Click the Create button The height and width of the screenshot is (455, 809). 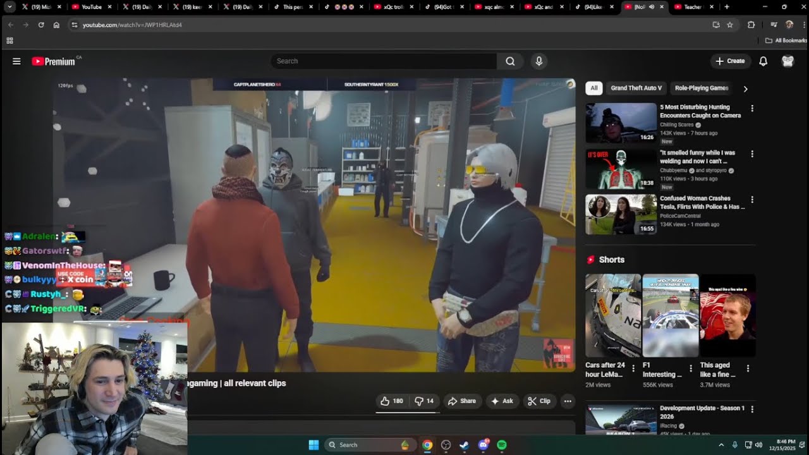coord(730,61)
